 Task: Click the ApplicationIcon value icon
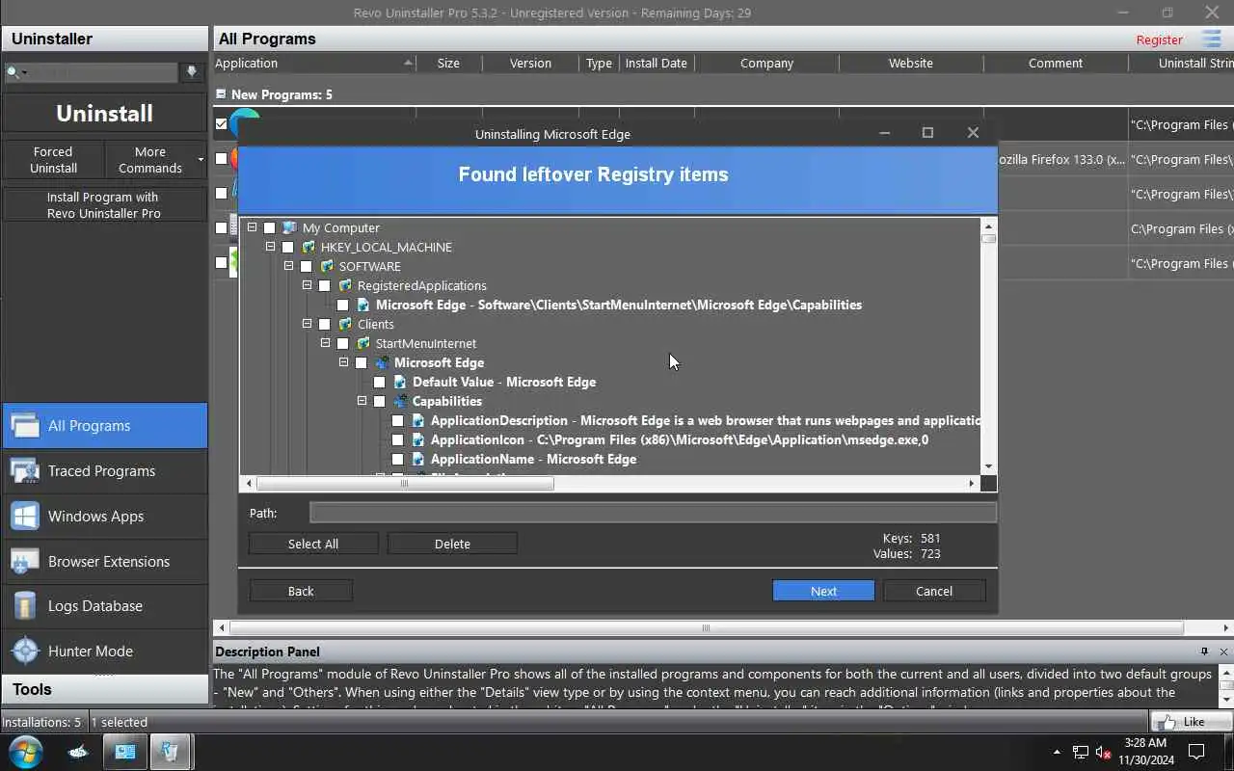[417, 440]
